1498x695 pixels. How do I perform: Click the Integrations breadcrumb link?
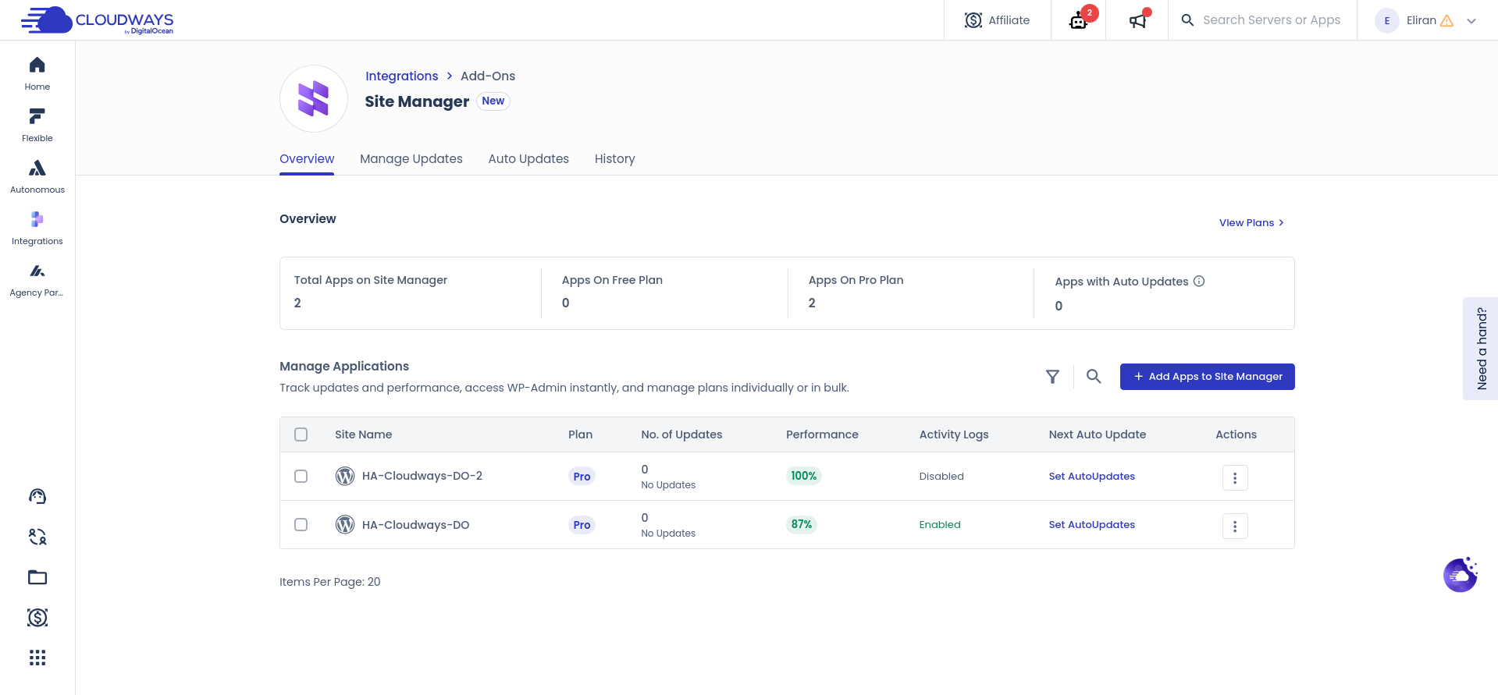[402, 76]
